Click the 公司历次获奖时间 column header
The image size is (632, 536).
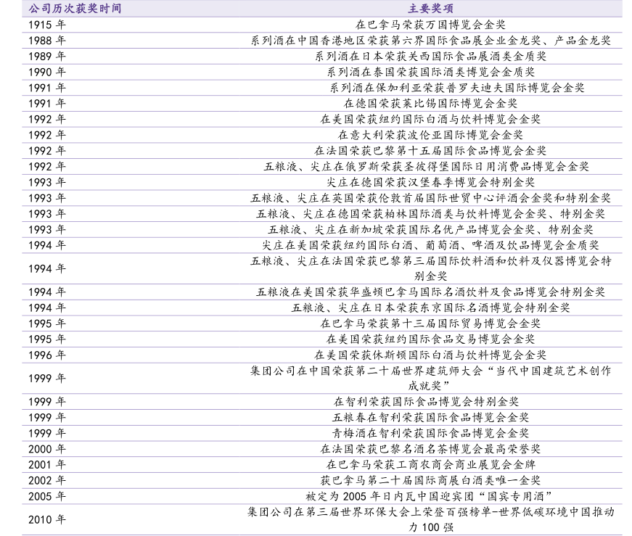[73, 9]
